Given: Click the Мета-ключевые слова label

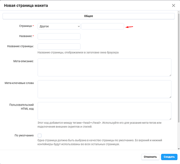Looking at the screenshot, I should 19,83.
